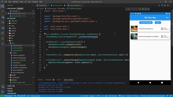Switch to the TERMINAL panel tab

[40, 80]
